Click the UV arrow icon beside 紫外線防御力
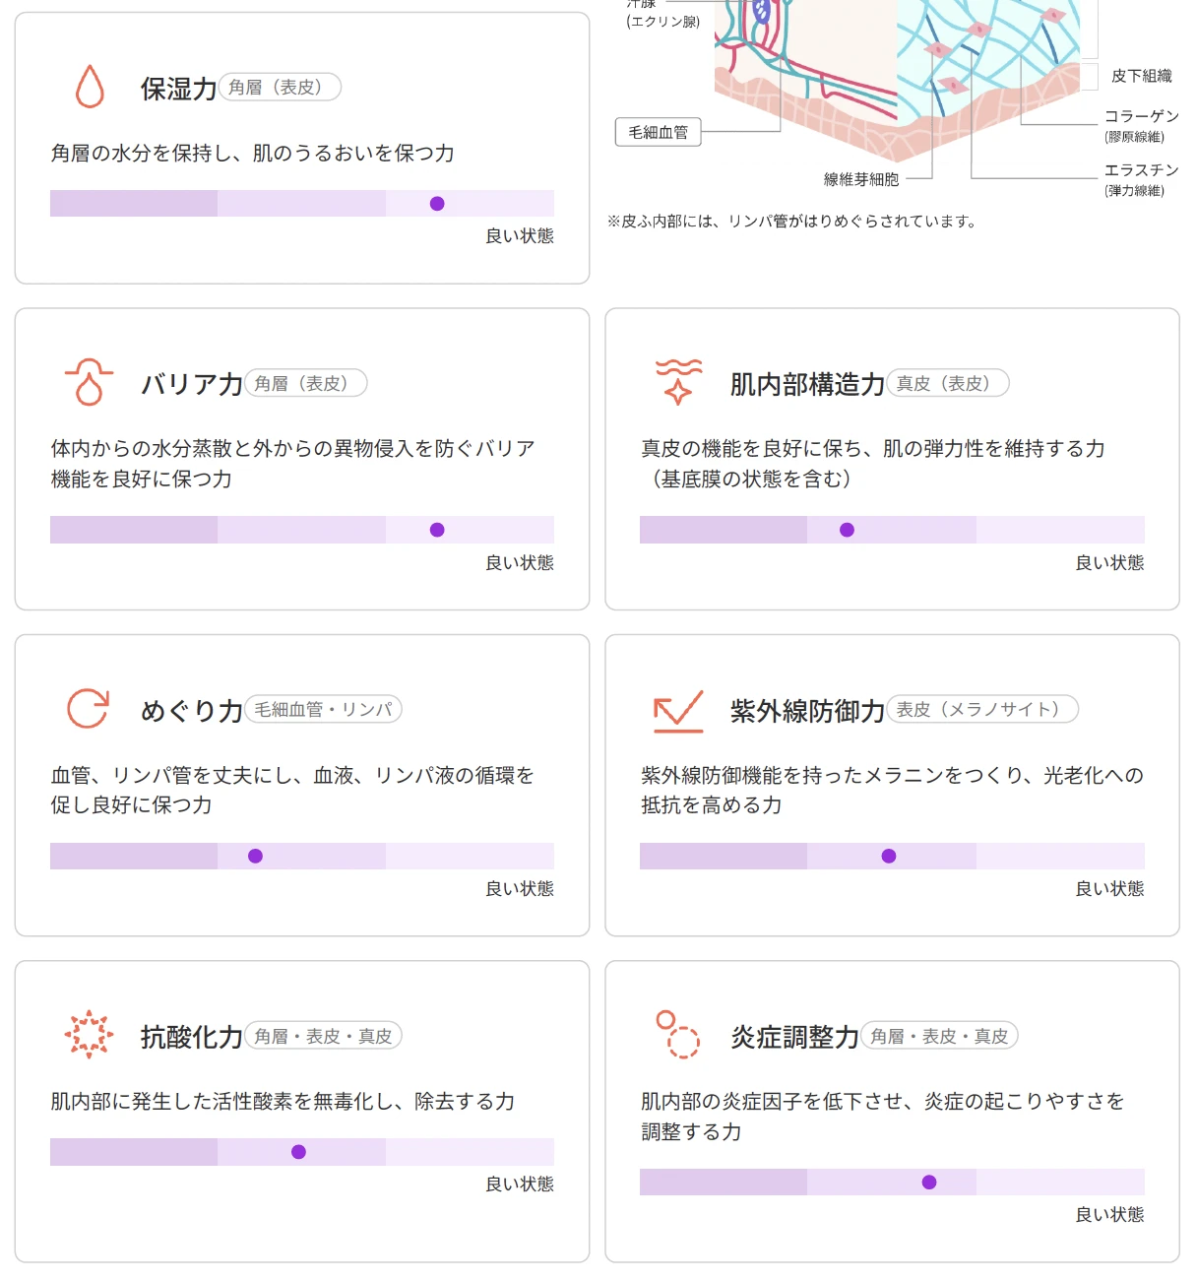 click(x=678, y=711)
